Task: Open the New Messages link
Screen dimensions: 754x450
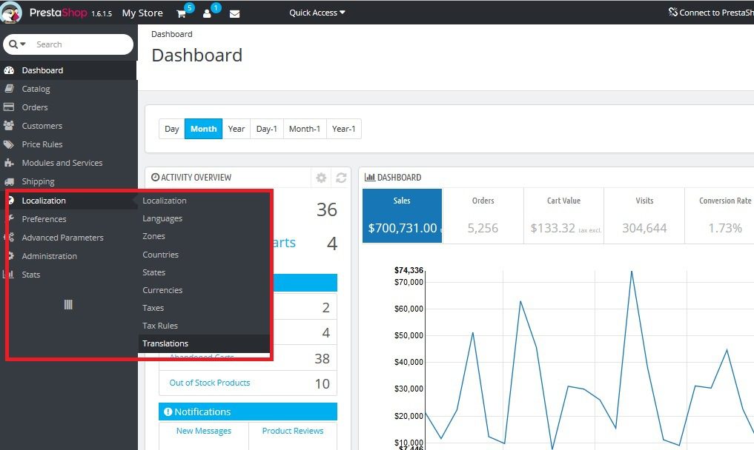Action: [x=204, y=431]
